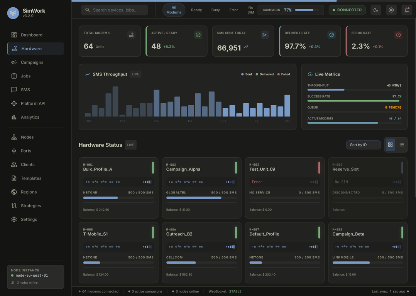
Task: Click the Ports USB icon
Action: point(14,151)
